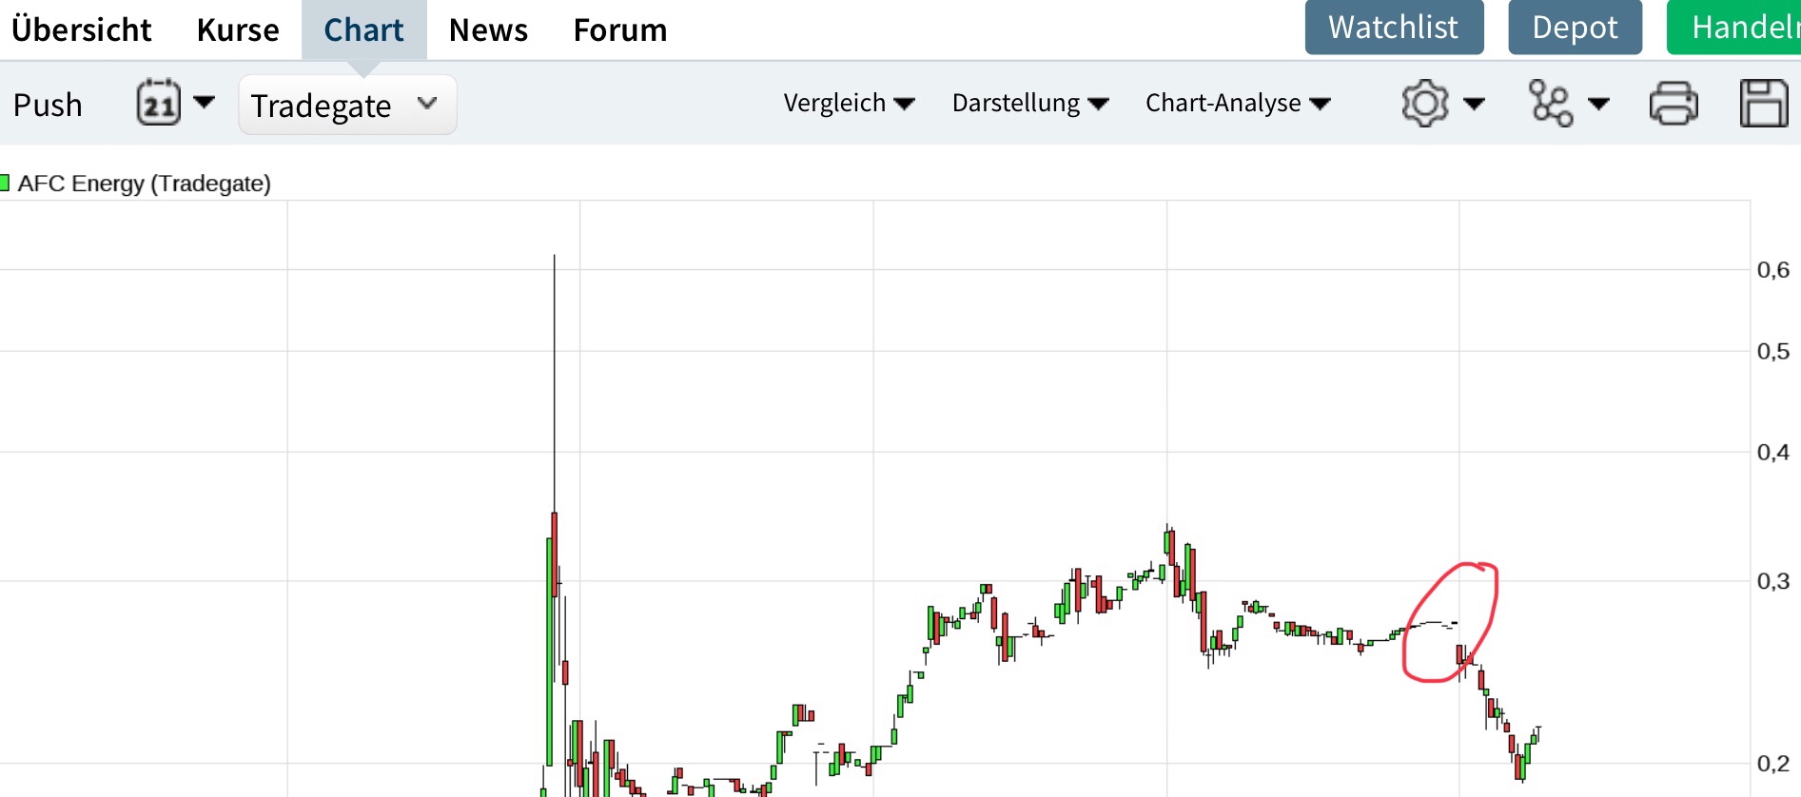Screen dimensions: 1801x797
Task: Expand the arrow next to settings gear
Action: (1474, 104)
